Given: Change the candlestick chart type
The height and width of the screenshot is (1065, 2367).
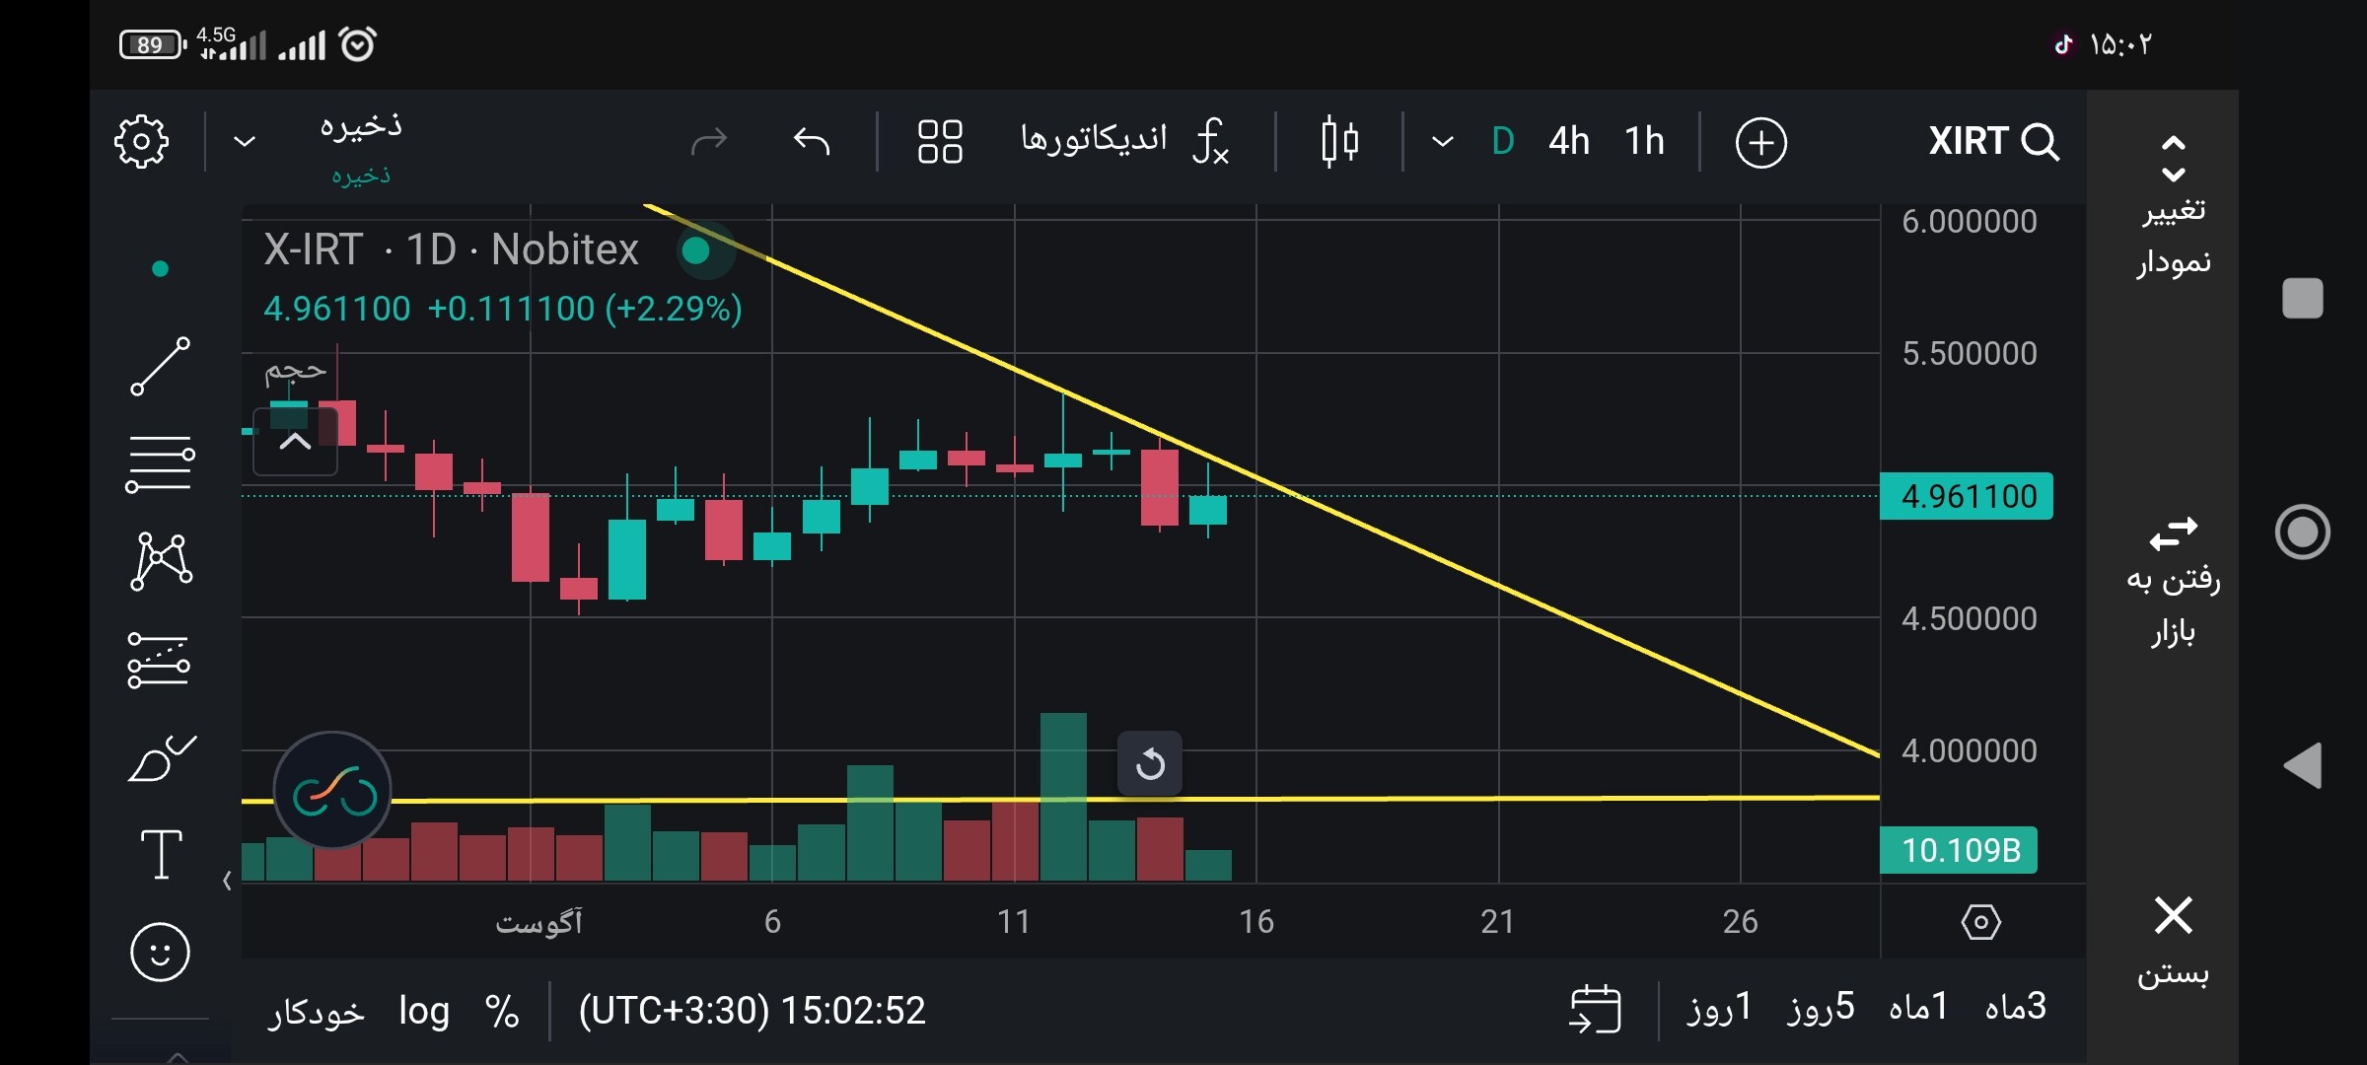Looking at the screenshot, I should (1339, 142).
